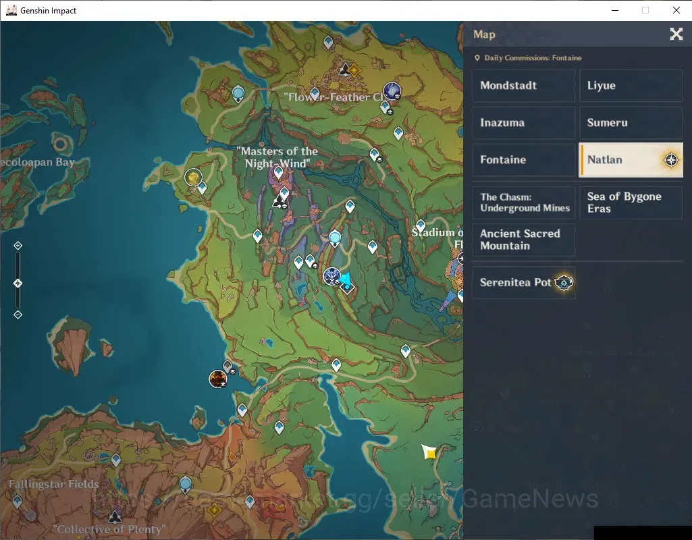Select the highlighted Natlan region

[x=631, y=160]
